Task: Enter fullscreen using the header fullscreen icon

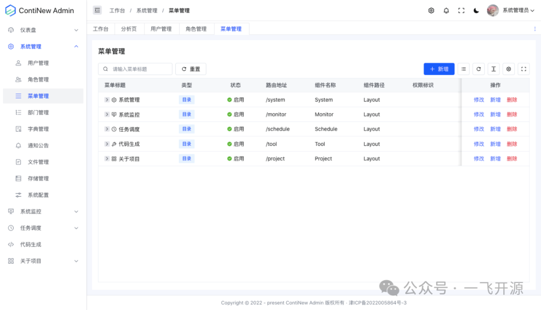Action: coord(461,10)
